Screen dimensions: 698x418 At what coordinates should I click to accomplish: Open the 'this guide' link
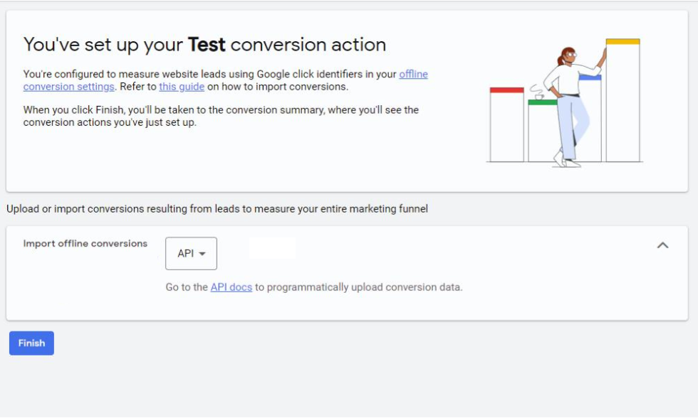(x=182, y=87)
